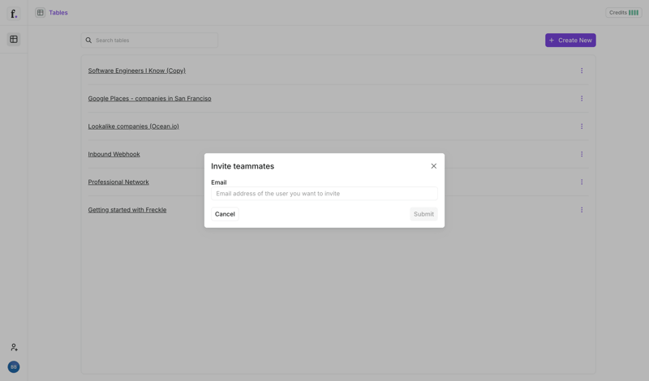The height and width of the screenshot is (381, 649).
Task: Open options menu for Inbound Webhook
Action: click(582, 154)
